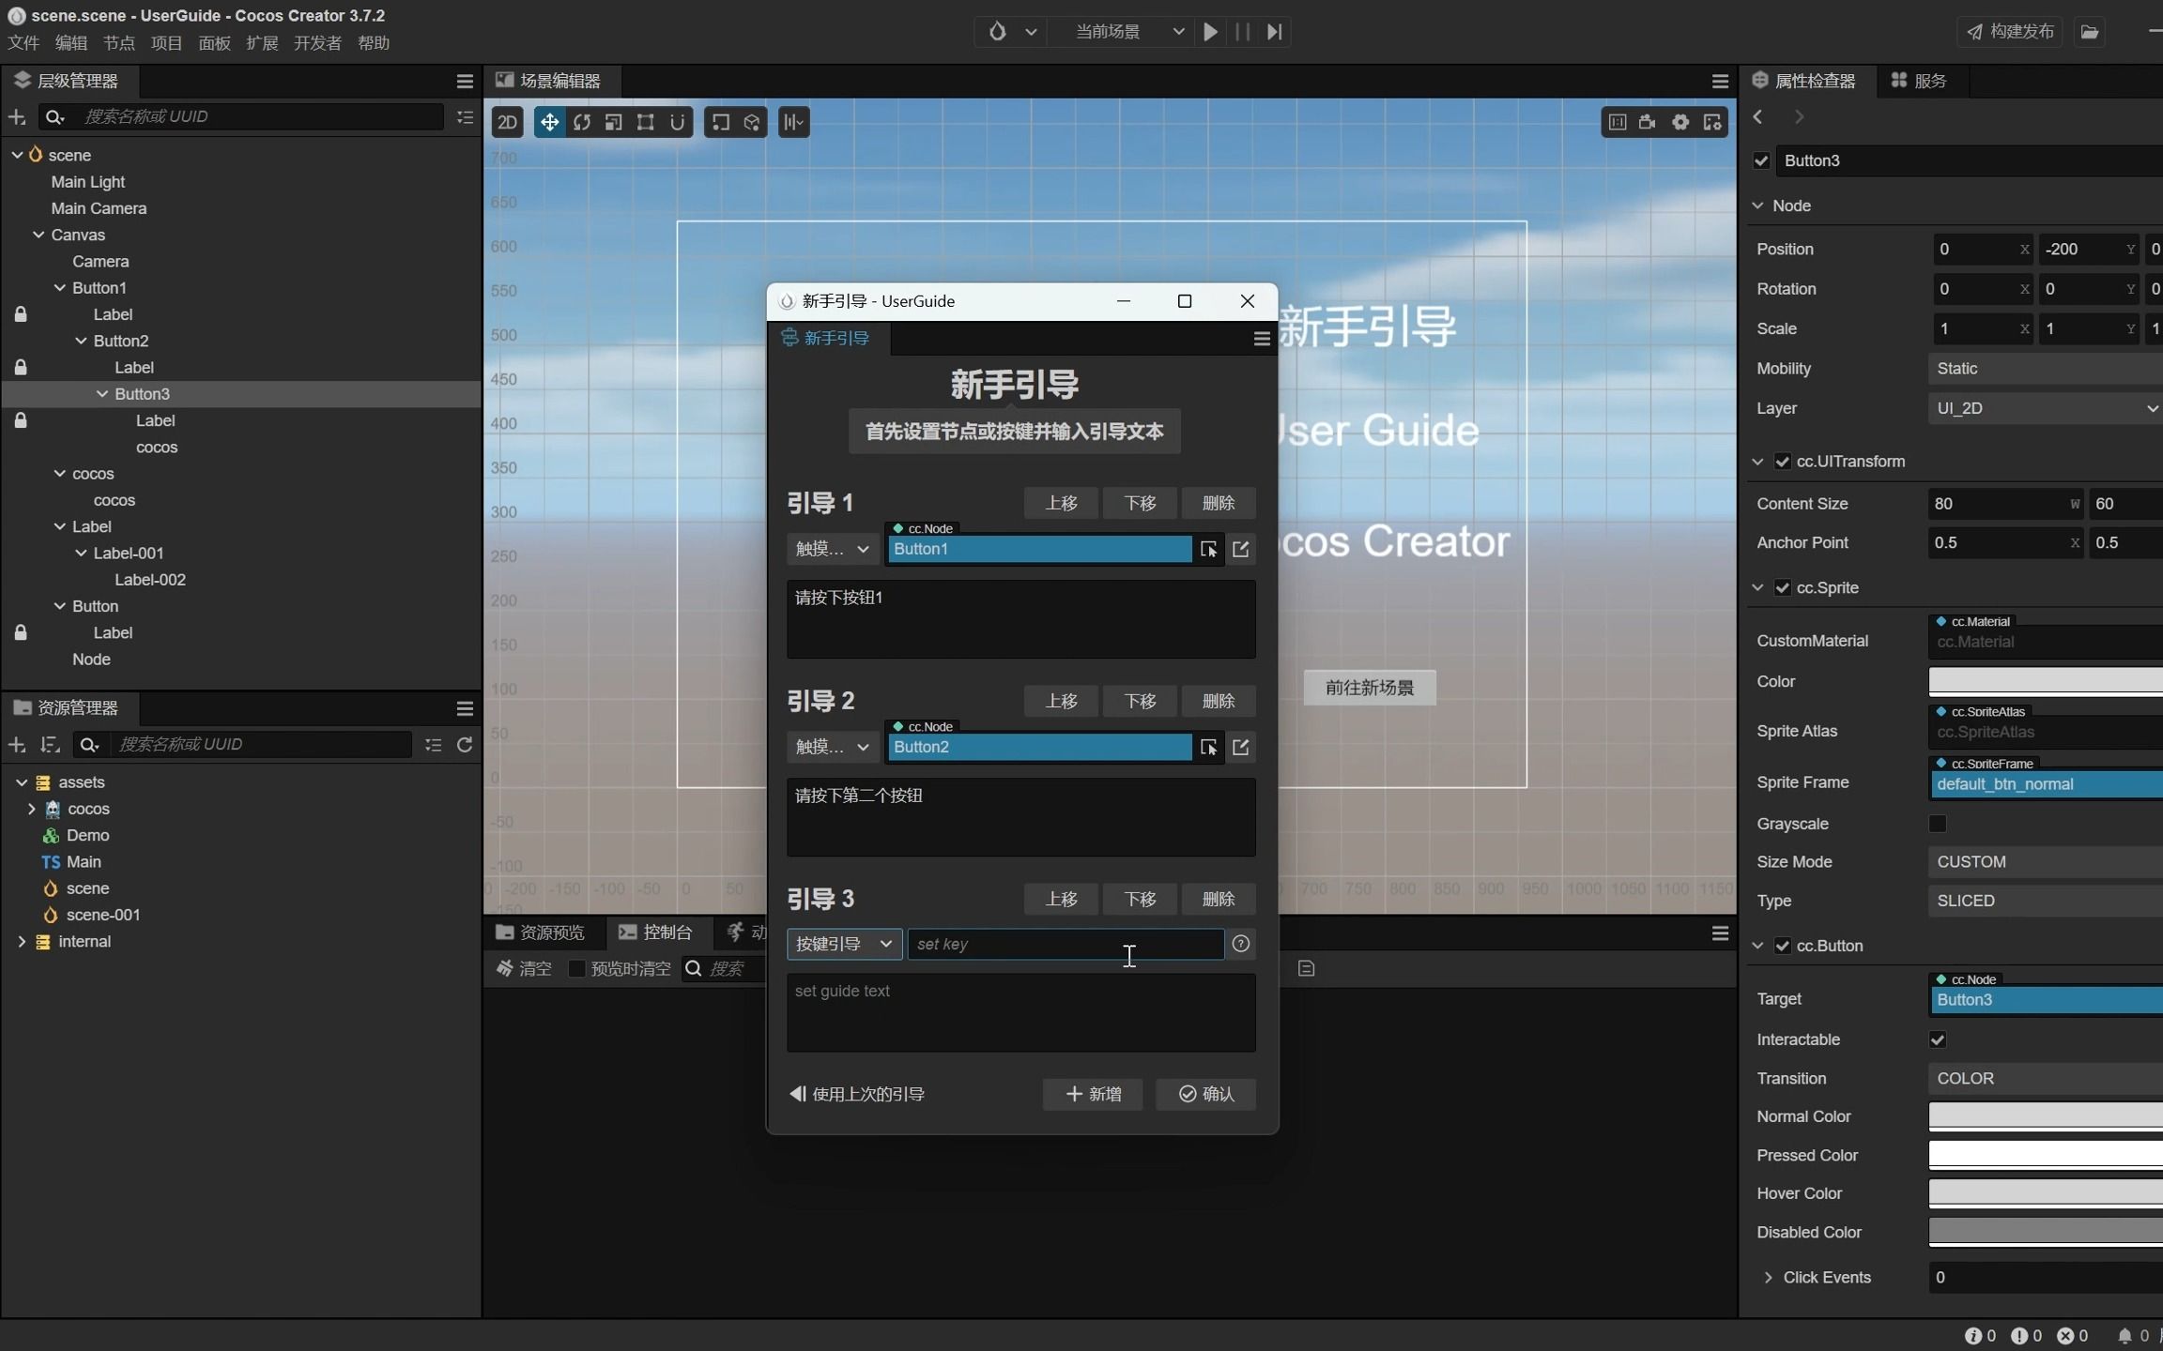The image size is (2163, 1351).
Task: Open the project folder icon
Action: pyautogui.click(x=2090, y=32)
